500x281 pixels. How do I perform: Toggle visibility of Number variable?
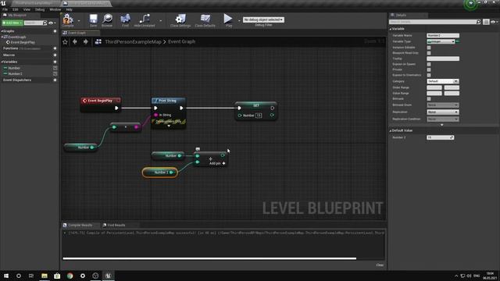pos(55,68)
